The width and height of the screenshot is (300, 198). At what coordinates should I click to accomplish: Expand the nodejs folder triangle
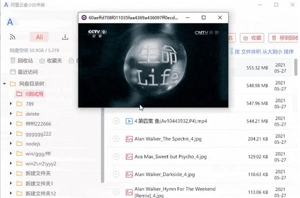tap(11, 143)
